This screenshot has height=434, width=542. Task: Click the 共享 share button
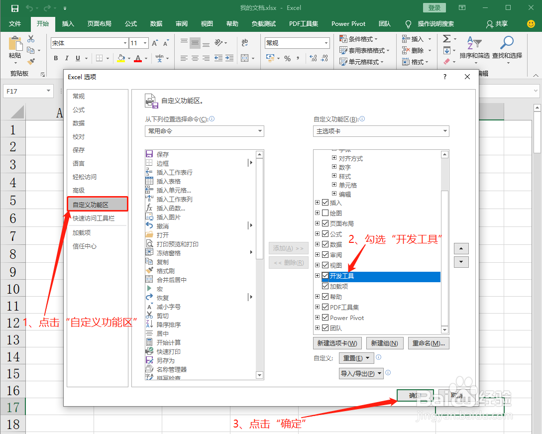[497, 24]
